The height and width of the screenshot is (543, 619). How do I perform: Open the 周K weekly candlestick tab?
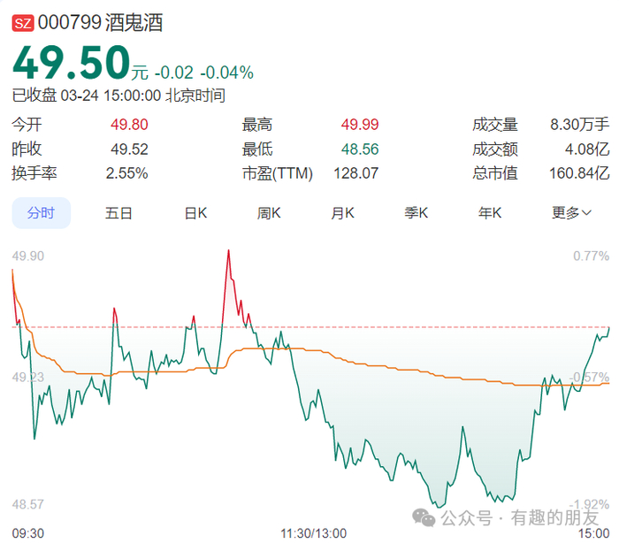click(x=269, y=213)
